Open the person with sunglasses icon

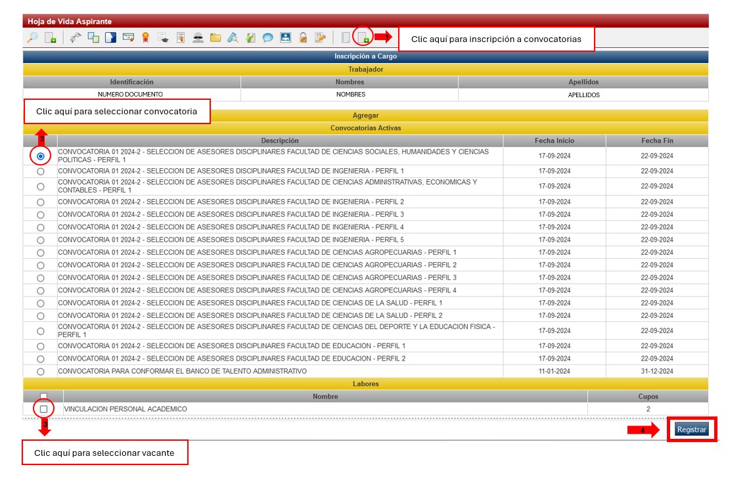pos(198,37)
